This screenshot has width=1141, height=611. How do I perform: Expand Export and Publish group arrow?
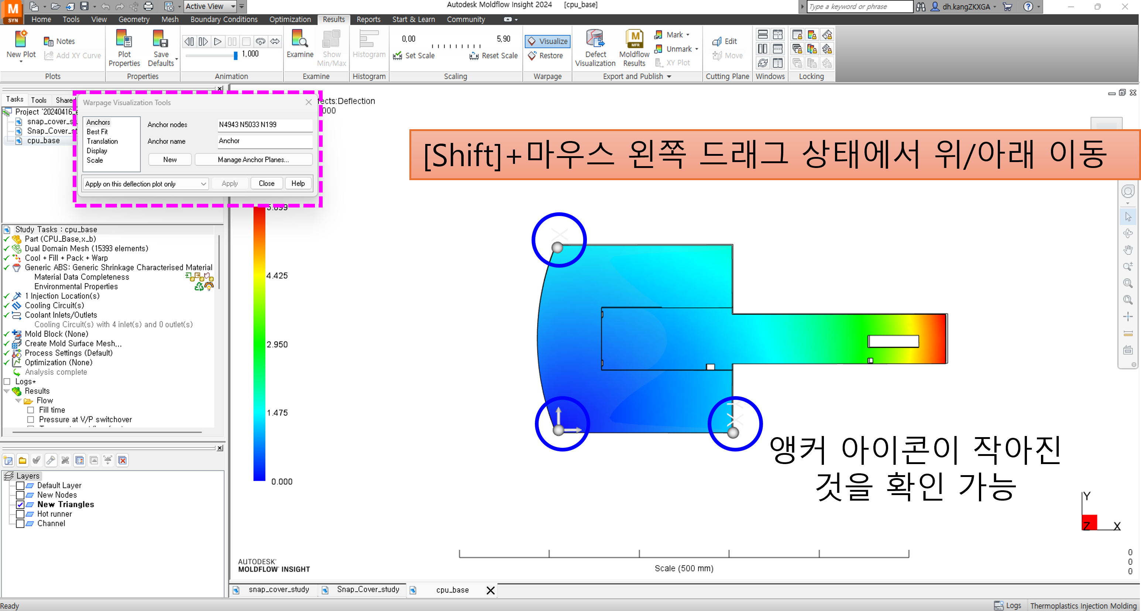click(x=669, y=77)
